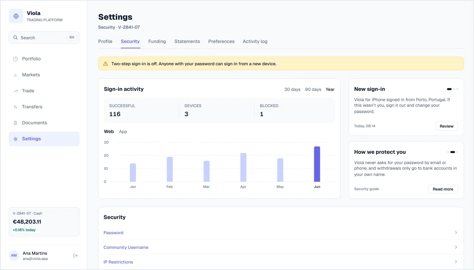Click the sign-out icon beside Ana Martins
The height and width of the screenshot is (270, 474).
(x=75, y=256)
